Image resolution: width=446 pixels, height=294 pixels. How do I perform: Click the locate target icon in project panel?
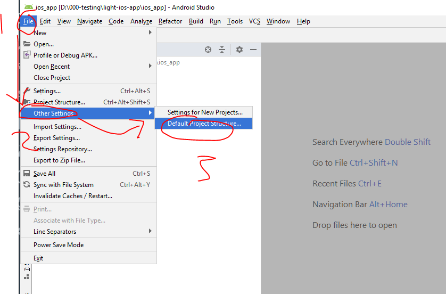coord(208,50)
